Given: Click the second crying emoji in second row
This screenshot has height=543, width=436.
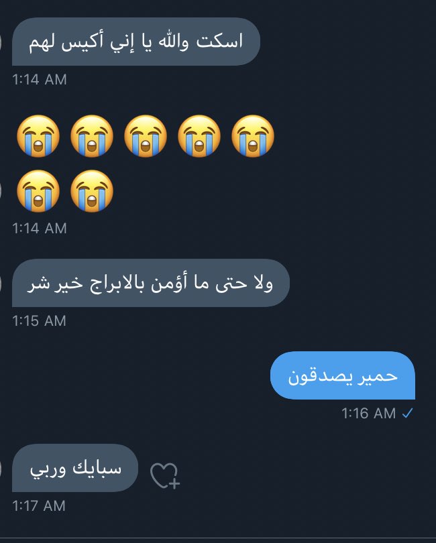Looking at the screenshot, I should coord(92,191).
